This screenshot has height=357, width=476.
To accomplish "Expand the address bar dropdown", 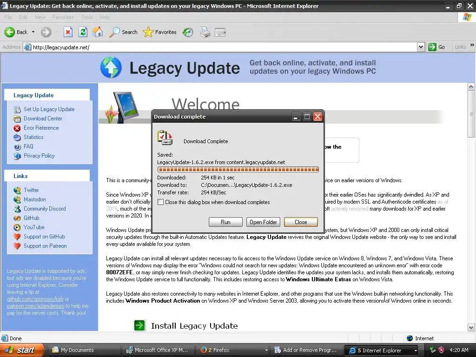I will click(x=421, y=47).
